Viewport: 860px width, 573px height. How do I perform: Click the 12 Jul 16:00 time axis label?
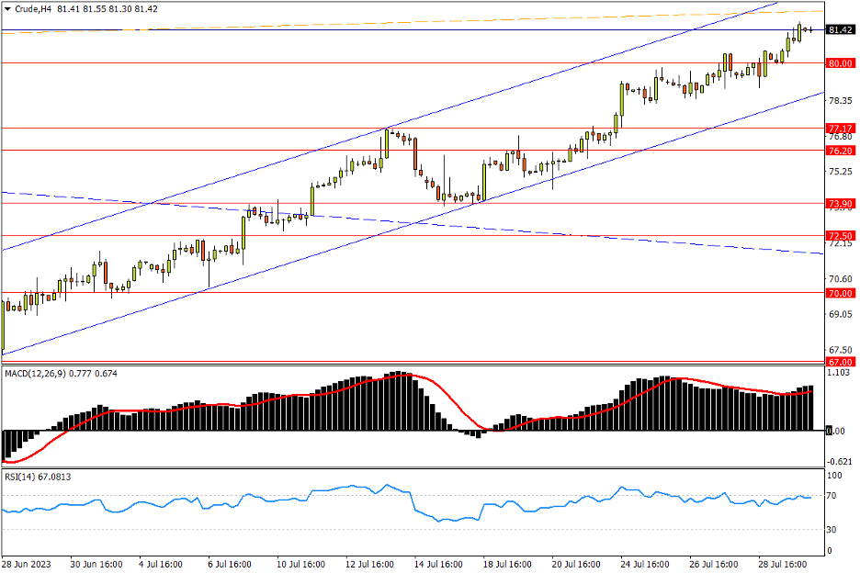point(368,564)
